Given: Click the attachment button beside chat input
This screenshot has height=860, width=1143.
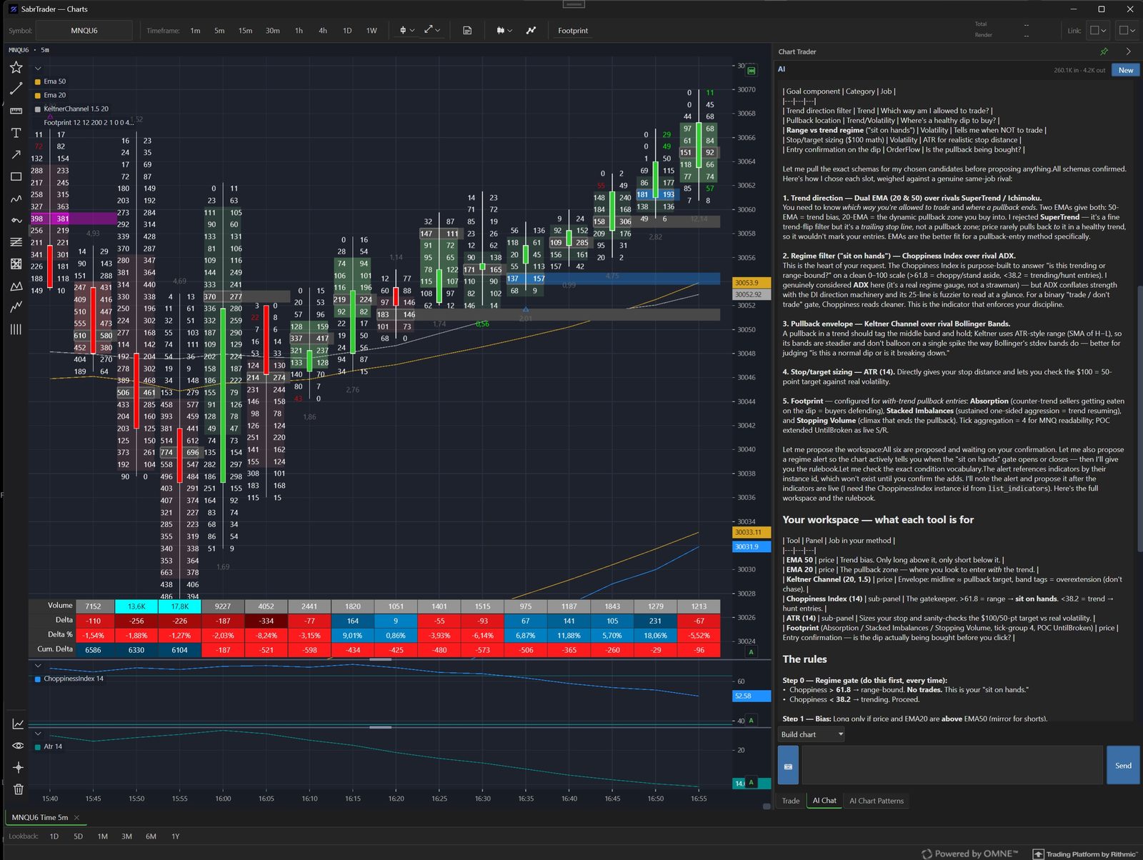Looking at the screenshot, I should coord(788,766).
